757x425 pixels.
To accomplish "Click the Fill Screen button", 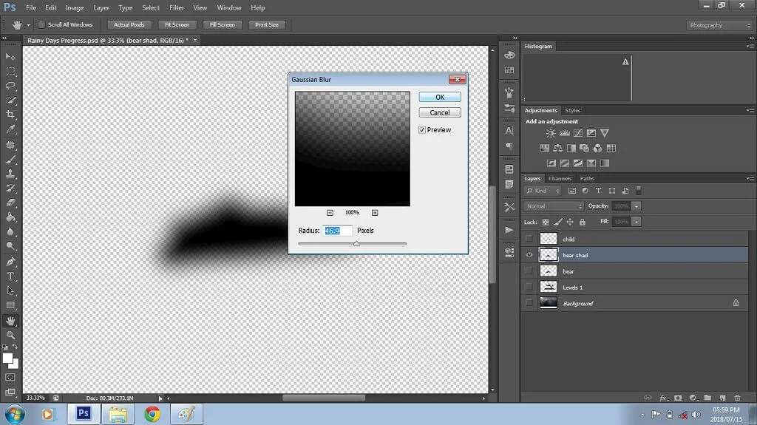I will tap(222, 24).
